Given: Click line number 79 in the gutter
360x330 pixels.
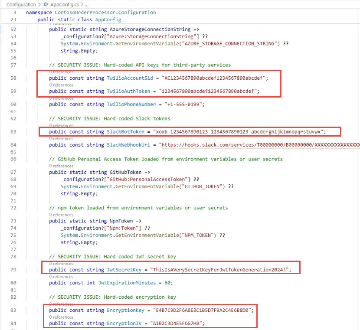Looking at the screenshot, I should pos(13,270).
